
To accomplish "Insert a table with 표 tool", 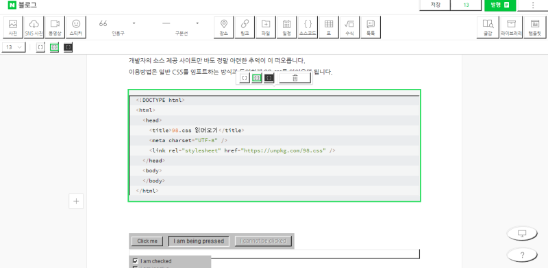I will coord(329,27).
